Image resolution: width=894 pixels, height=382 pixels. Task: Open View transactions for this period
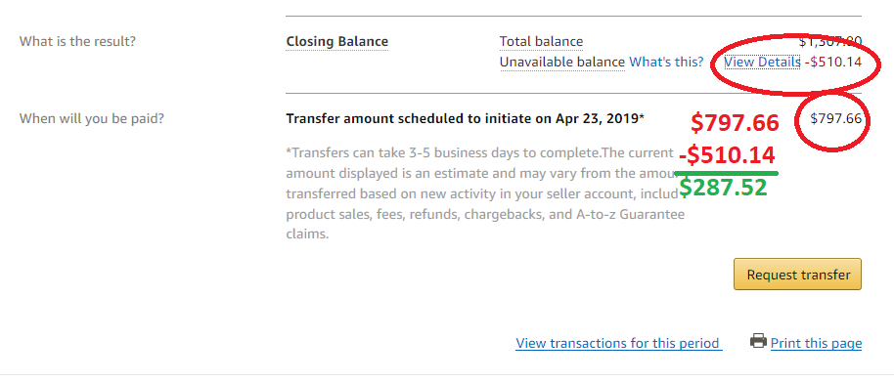[x=618, y=343]
